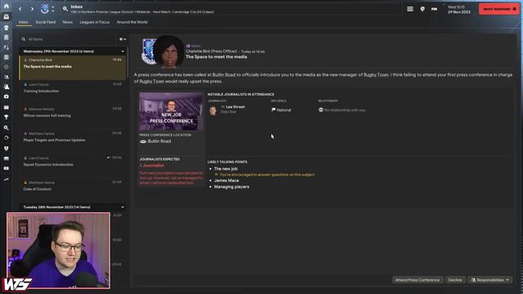
Task: Go forward with the right arrow
Action: point(32,9)
